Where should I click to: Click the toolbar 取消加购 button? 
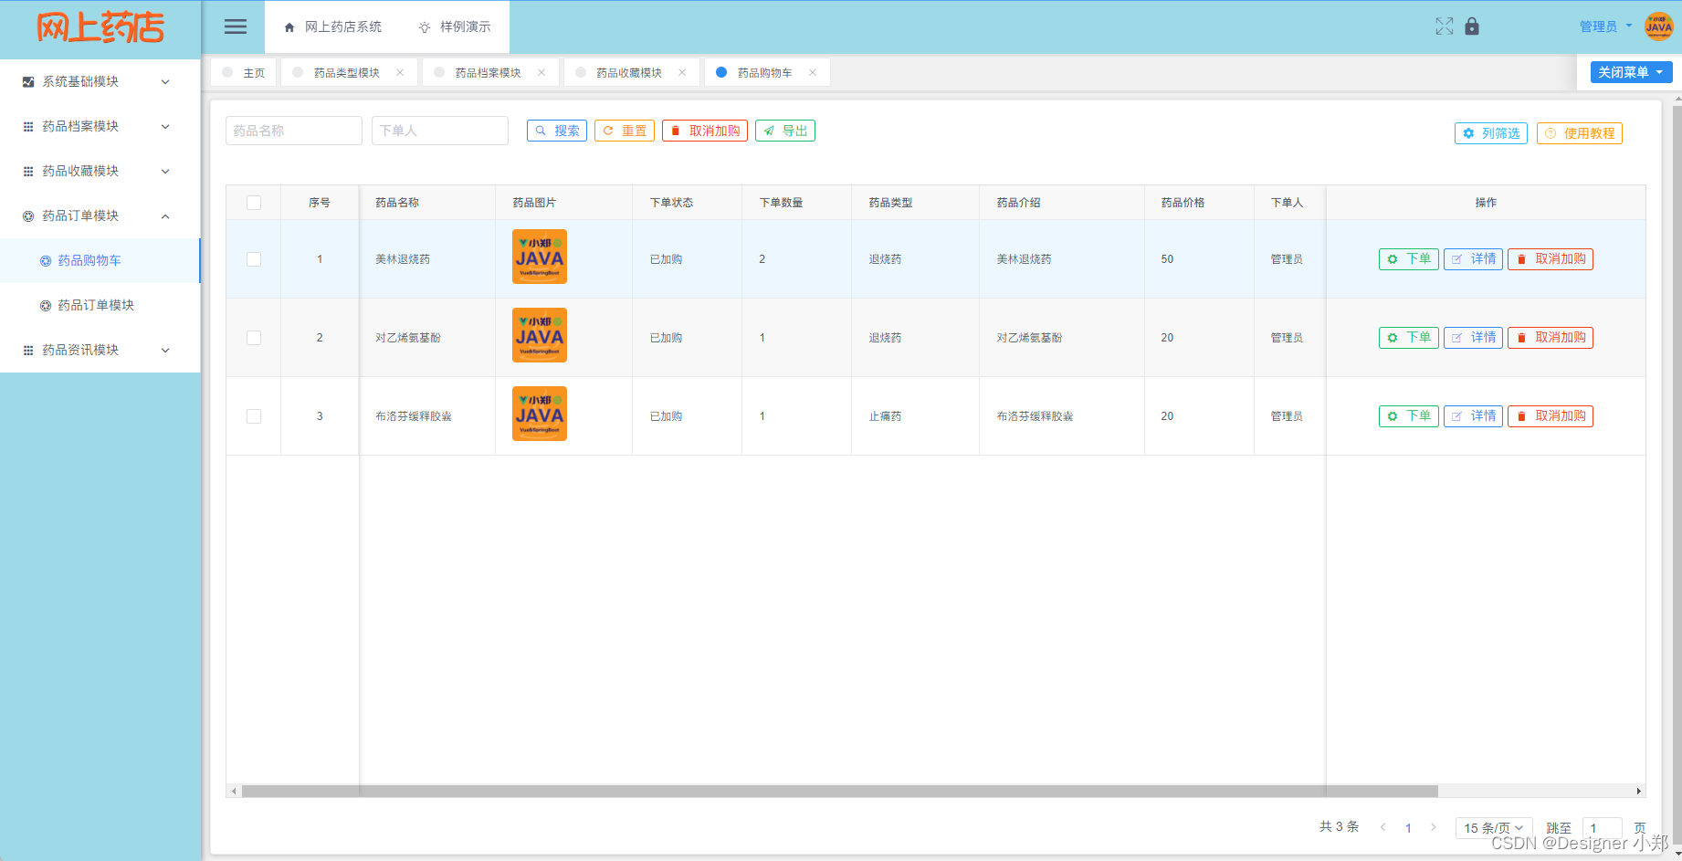(x=705, y=131)
